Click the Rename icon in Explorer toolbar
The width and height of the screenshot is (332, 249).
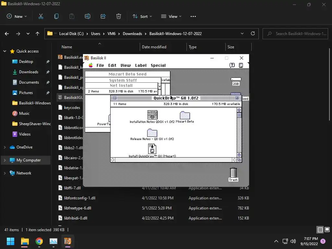pos(88,16)
